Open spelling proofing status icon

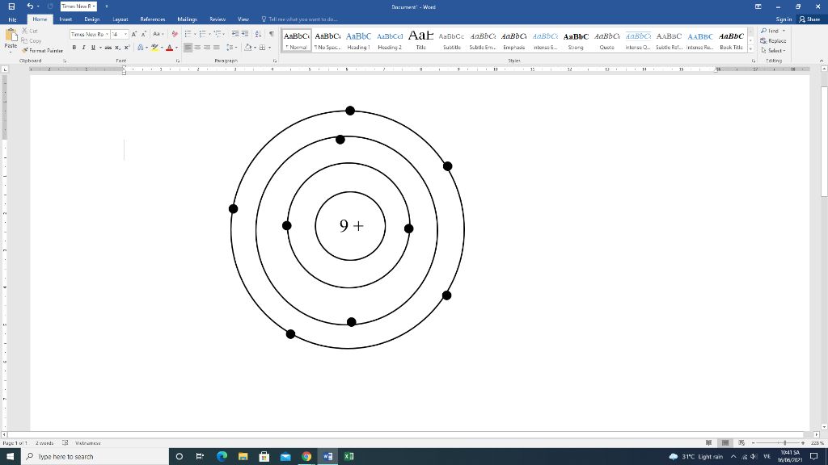point(65,443)
